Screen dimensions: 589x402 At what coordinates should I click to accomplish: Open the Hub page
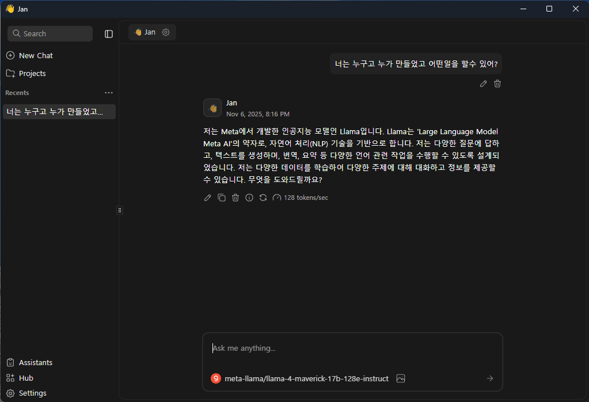[x=26, y=378]
